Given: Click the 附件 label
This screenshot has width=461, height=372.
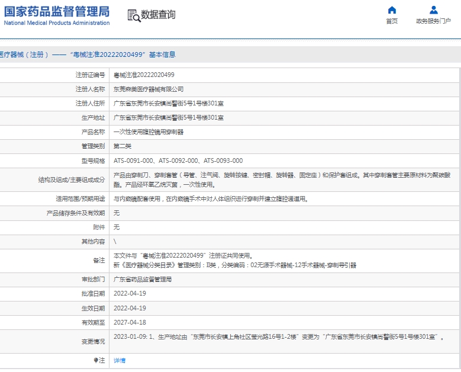Looking at the screenshot, I should (99, 227).
